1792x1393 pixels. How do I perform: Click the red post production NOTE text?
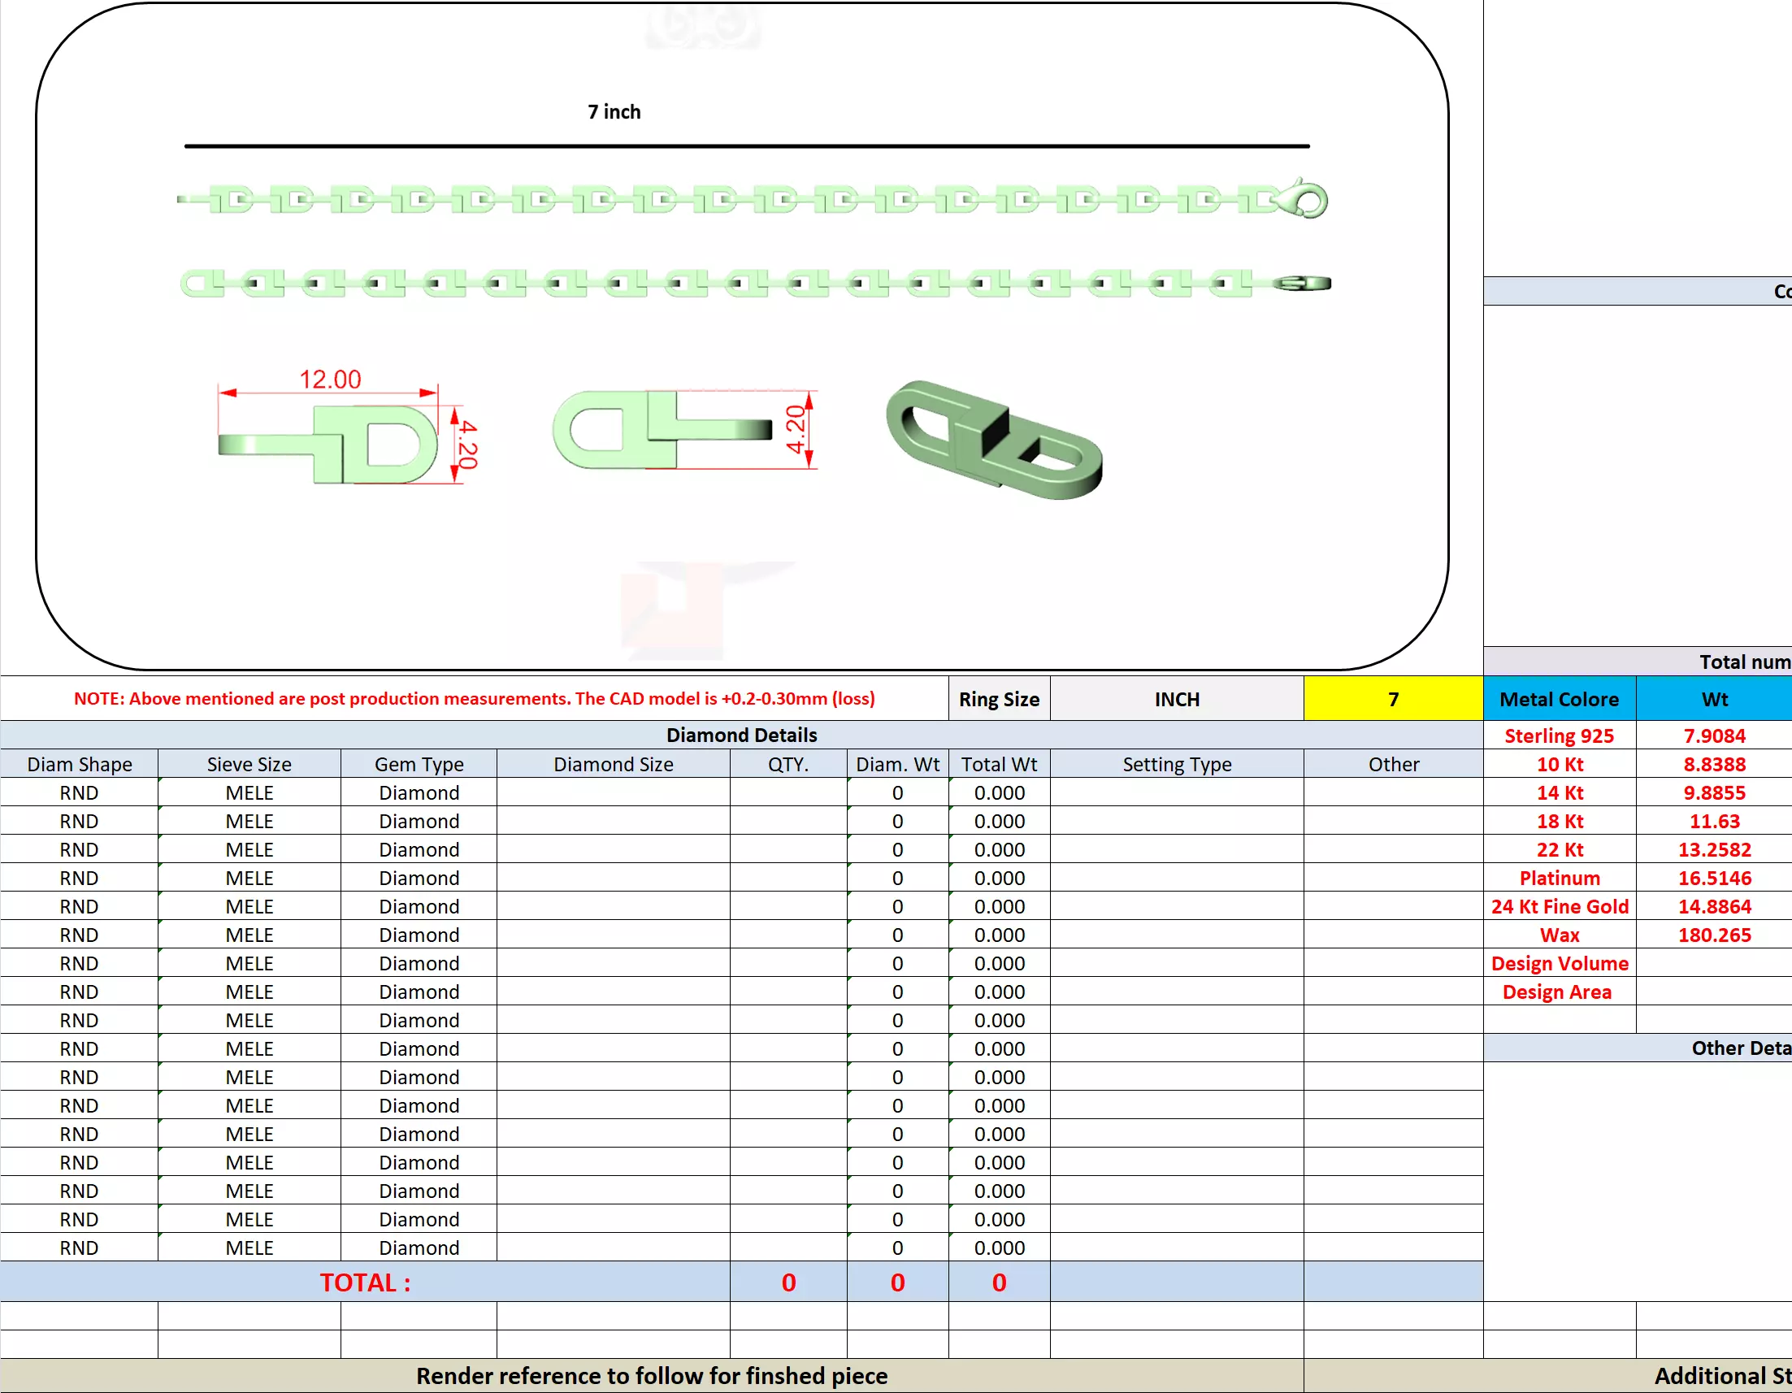click(475, 699)
